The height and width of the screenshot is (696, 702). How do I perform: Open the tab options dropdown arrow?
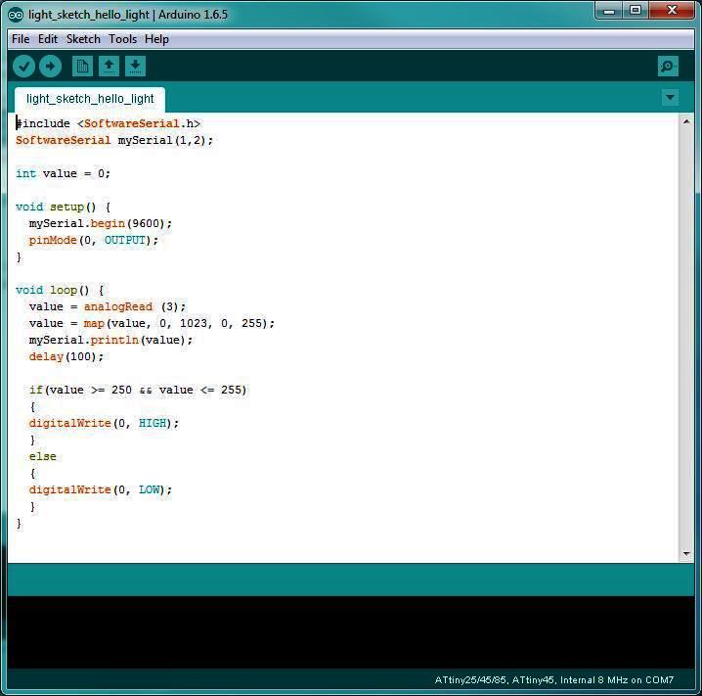670,97
